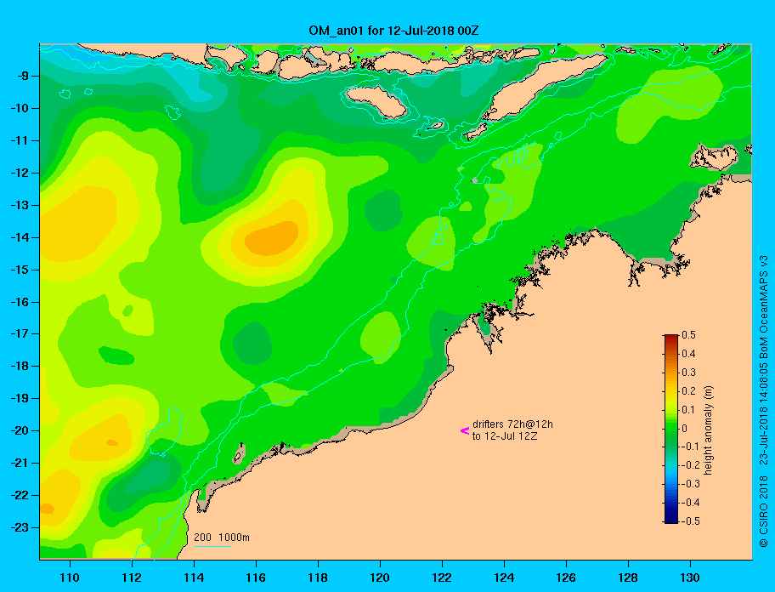The width and height of the screenshot is (775, 592).
Task: Click the positive 0.3 colorbar tick label
Action: tap(688, 373)
